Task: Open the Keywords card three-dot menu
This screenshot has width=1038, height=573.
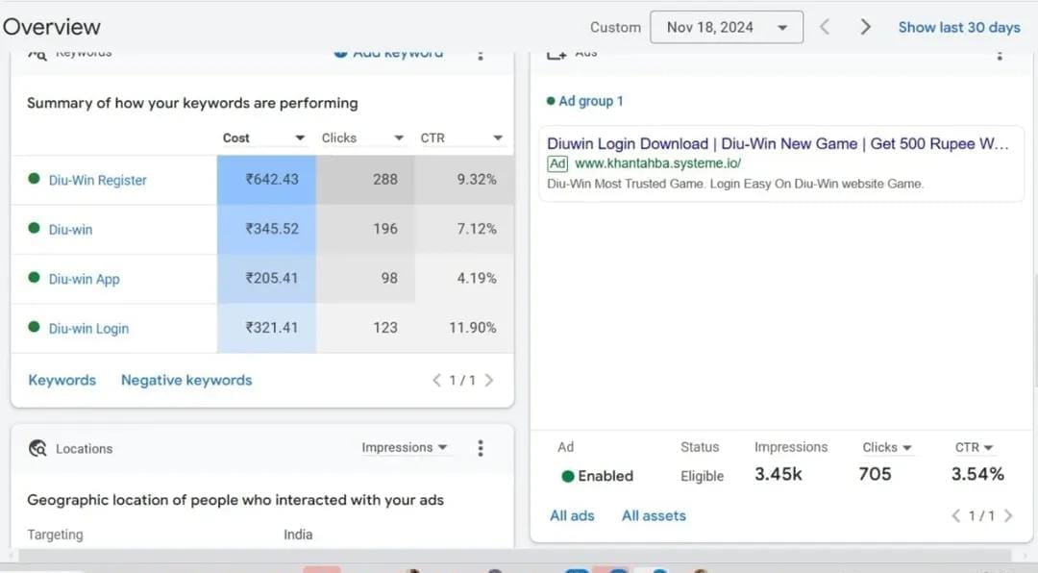Action: point(481,54)
